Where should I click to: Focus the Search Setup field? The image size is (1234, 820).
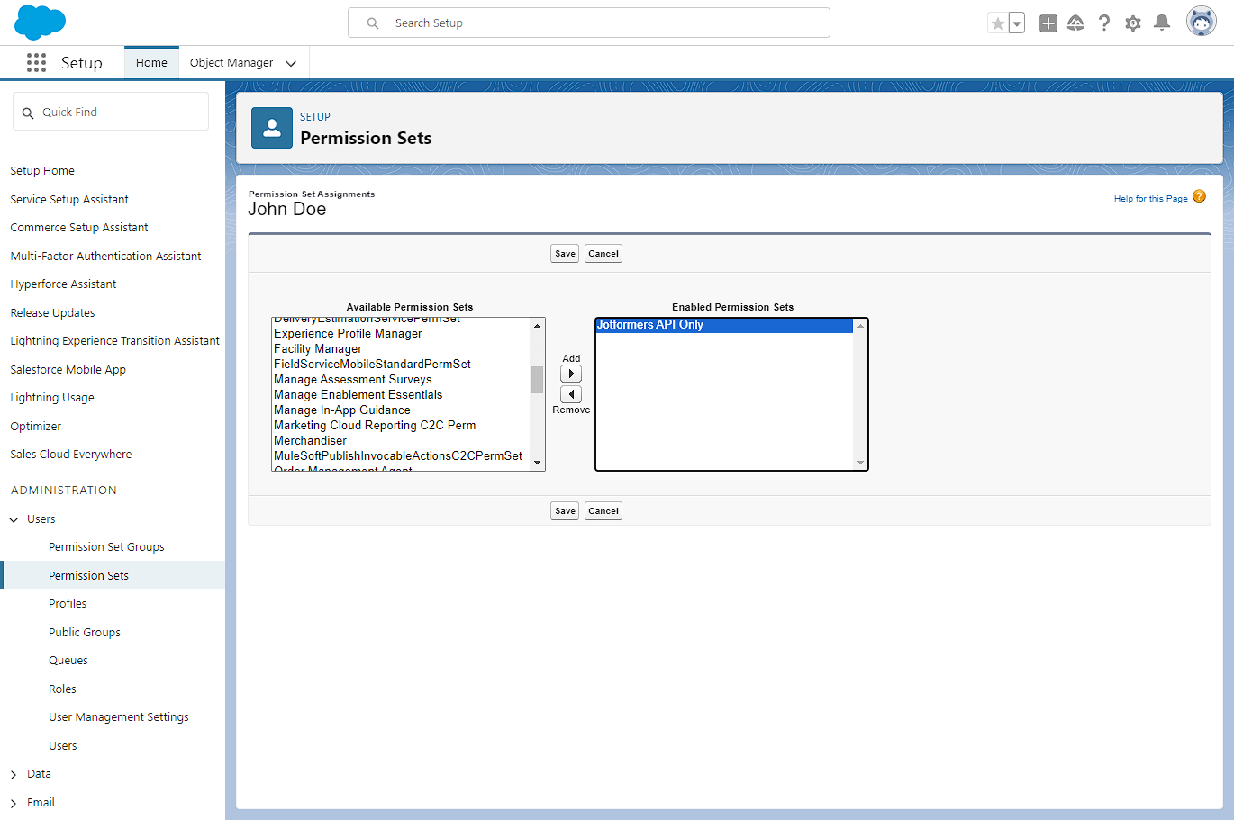(589, 23)
